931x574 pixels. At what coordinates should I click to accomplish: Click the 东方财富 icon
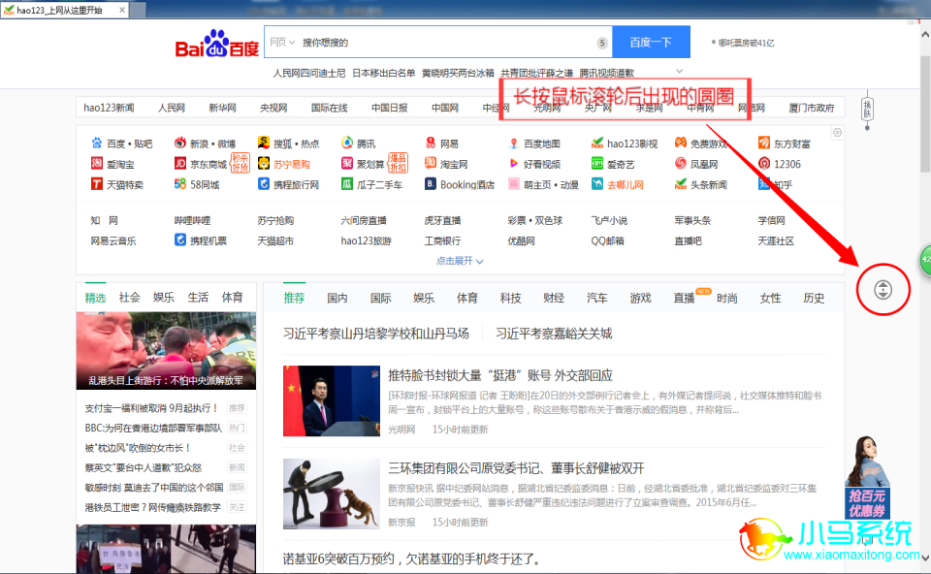764,143
